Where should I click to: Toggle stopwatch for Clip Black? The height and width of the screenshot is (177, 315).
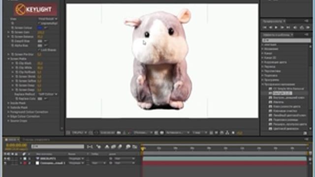click(x=17, y=63)
